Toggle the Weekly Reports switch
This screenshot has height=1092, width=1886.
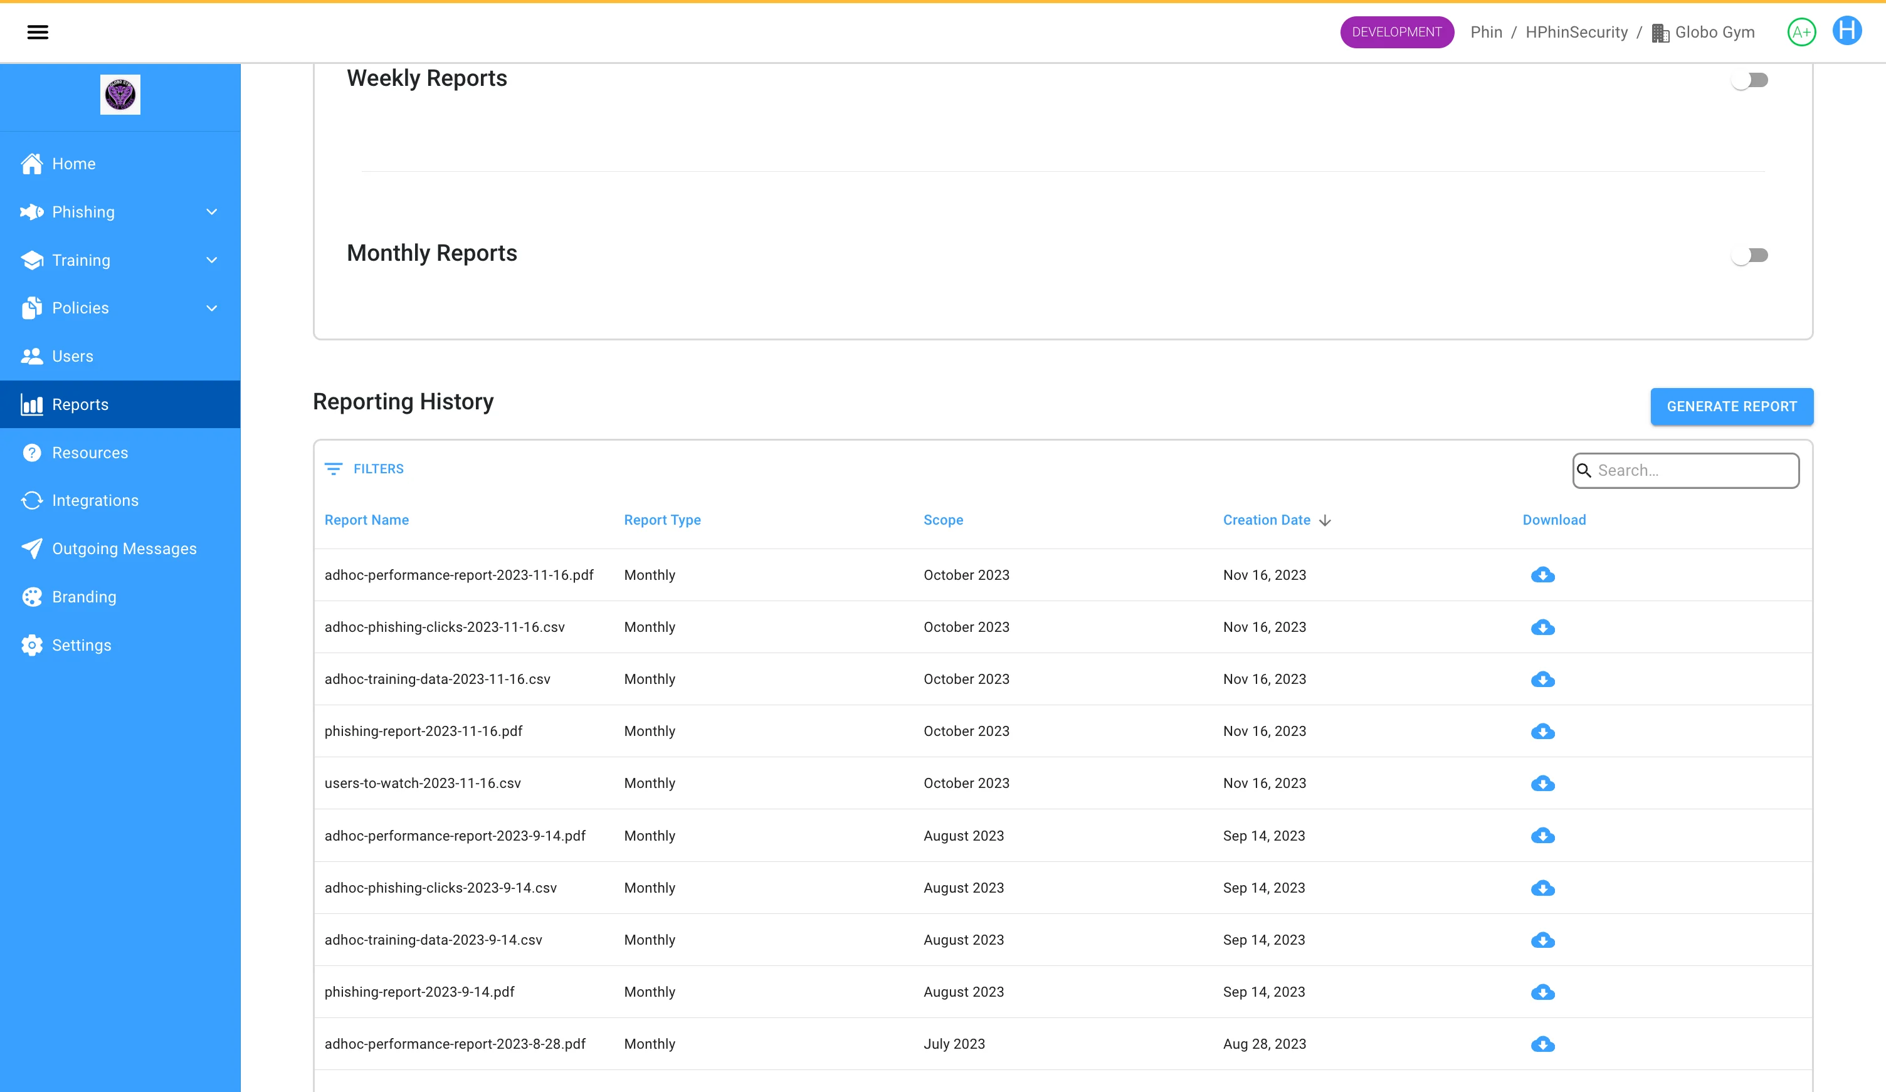(x=1749, y=80)
